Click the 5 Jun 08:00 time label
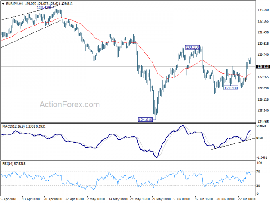Screen dimensions: 270x203 tap(182, 199)
